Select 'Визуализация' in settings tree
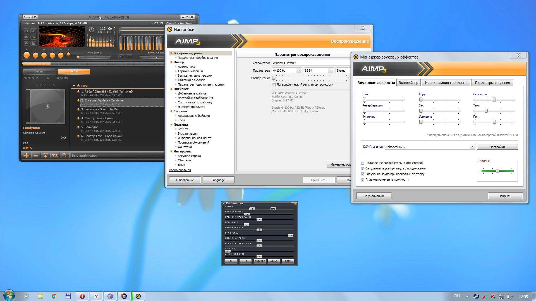536x301 pixels. [188, 133]
